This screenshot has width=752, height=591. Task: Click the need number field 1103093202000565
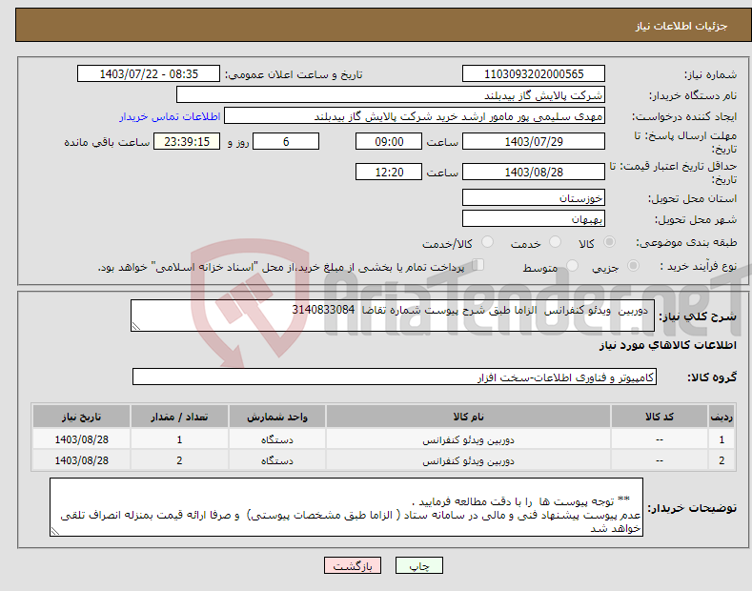pyautogui.click(x=534, y=74)
